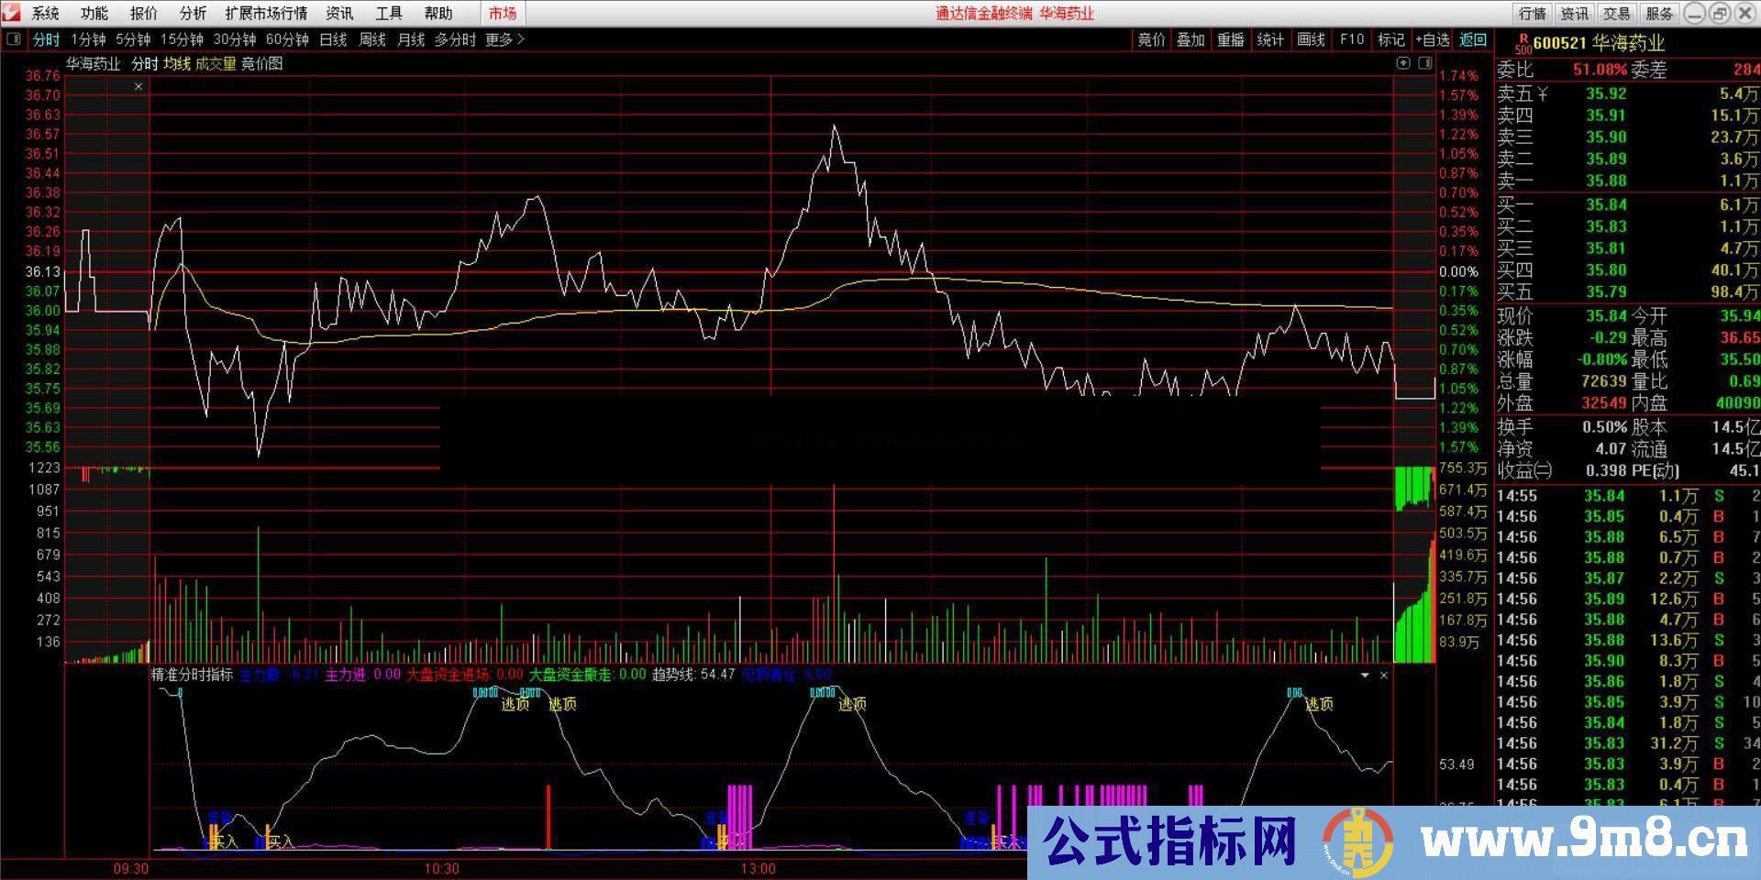This screenshot has height=880, width=1761.
Task: Click the 行情 button in title bar
Action: click(1533, 13)
